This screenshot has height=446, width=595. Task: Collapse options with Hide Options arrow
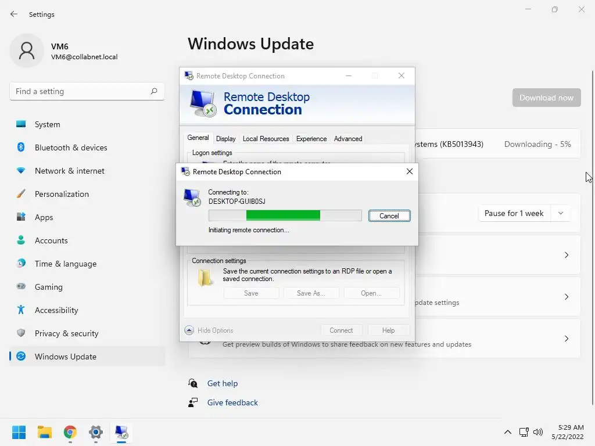pyautogui.click(x=189, y=330)
